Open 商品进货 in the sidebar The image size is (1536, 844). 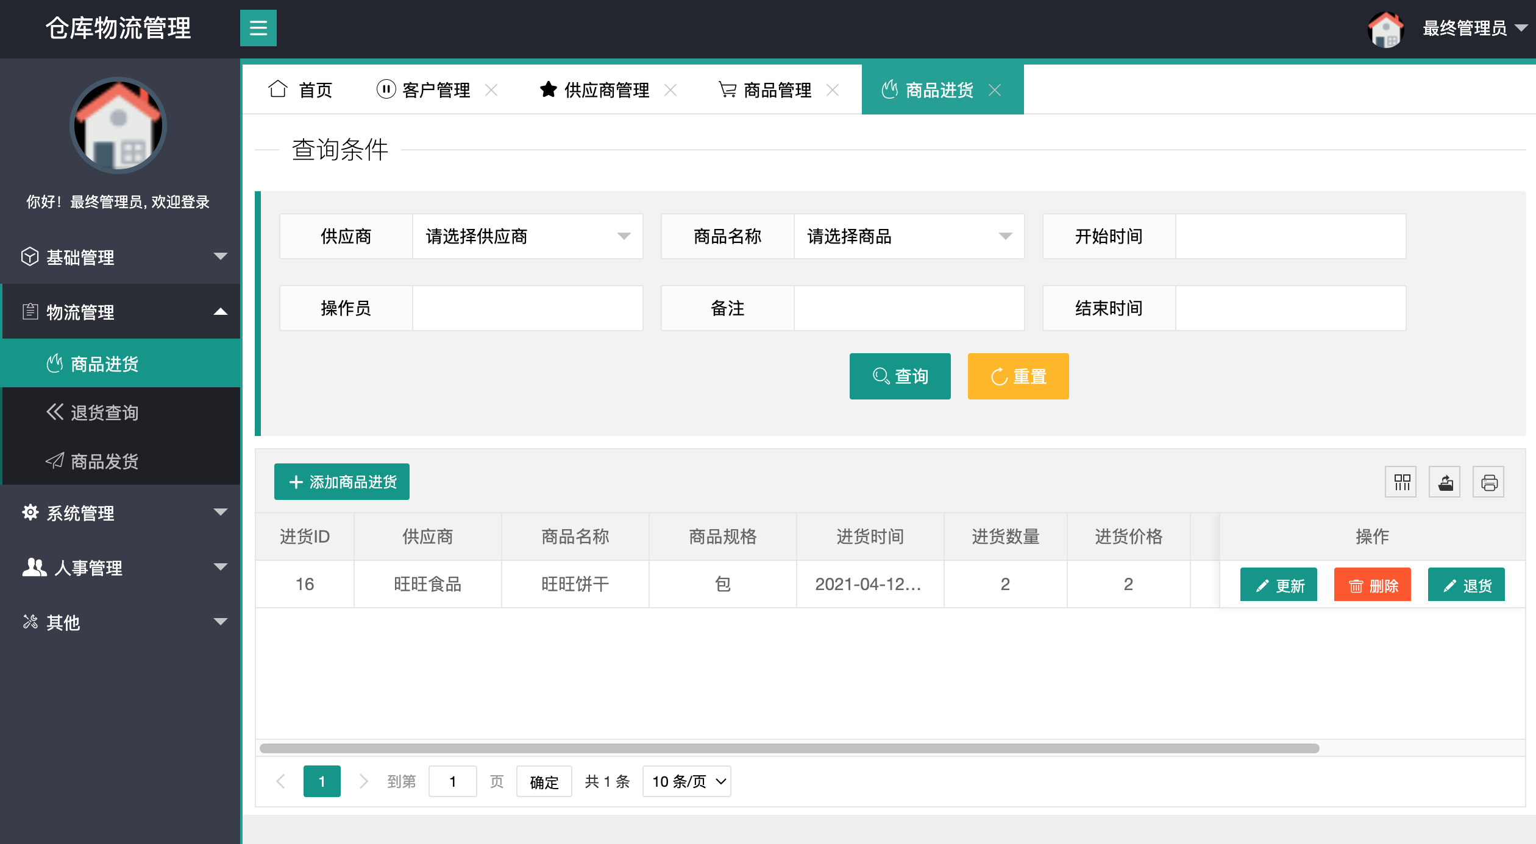coord(120,364)
